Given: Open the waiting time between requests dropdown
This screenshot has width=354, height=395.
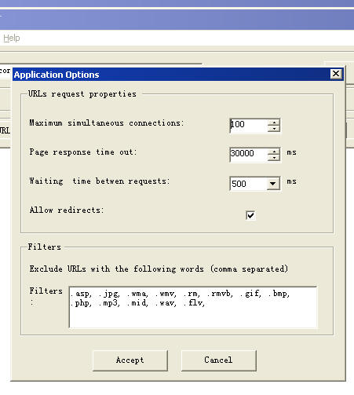Looking at the screenshot, I should point(273,184).
